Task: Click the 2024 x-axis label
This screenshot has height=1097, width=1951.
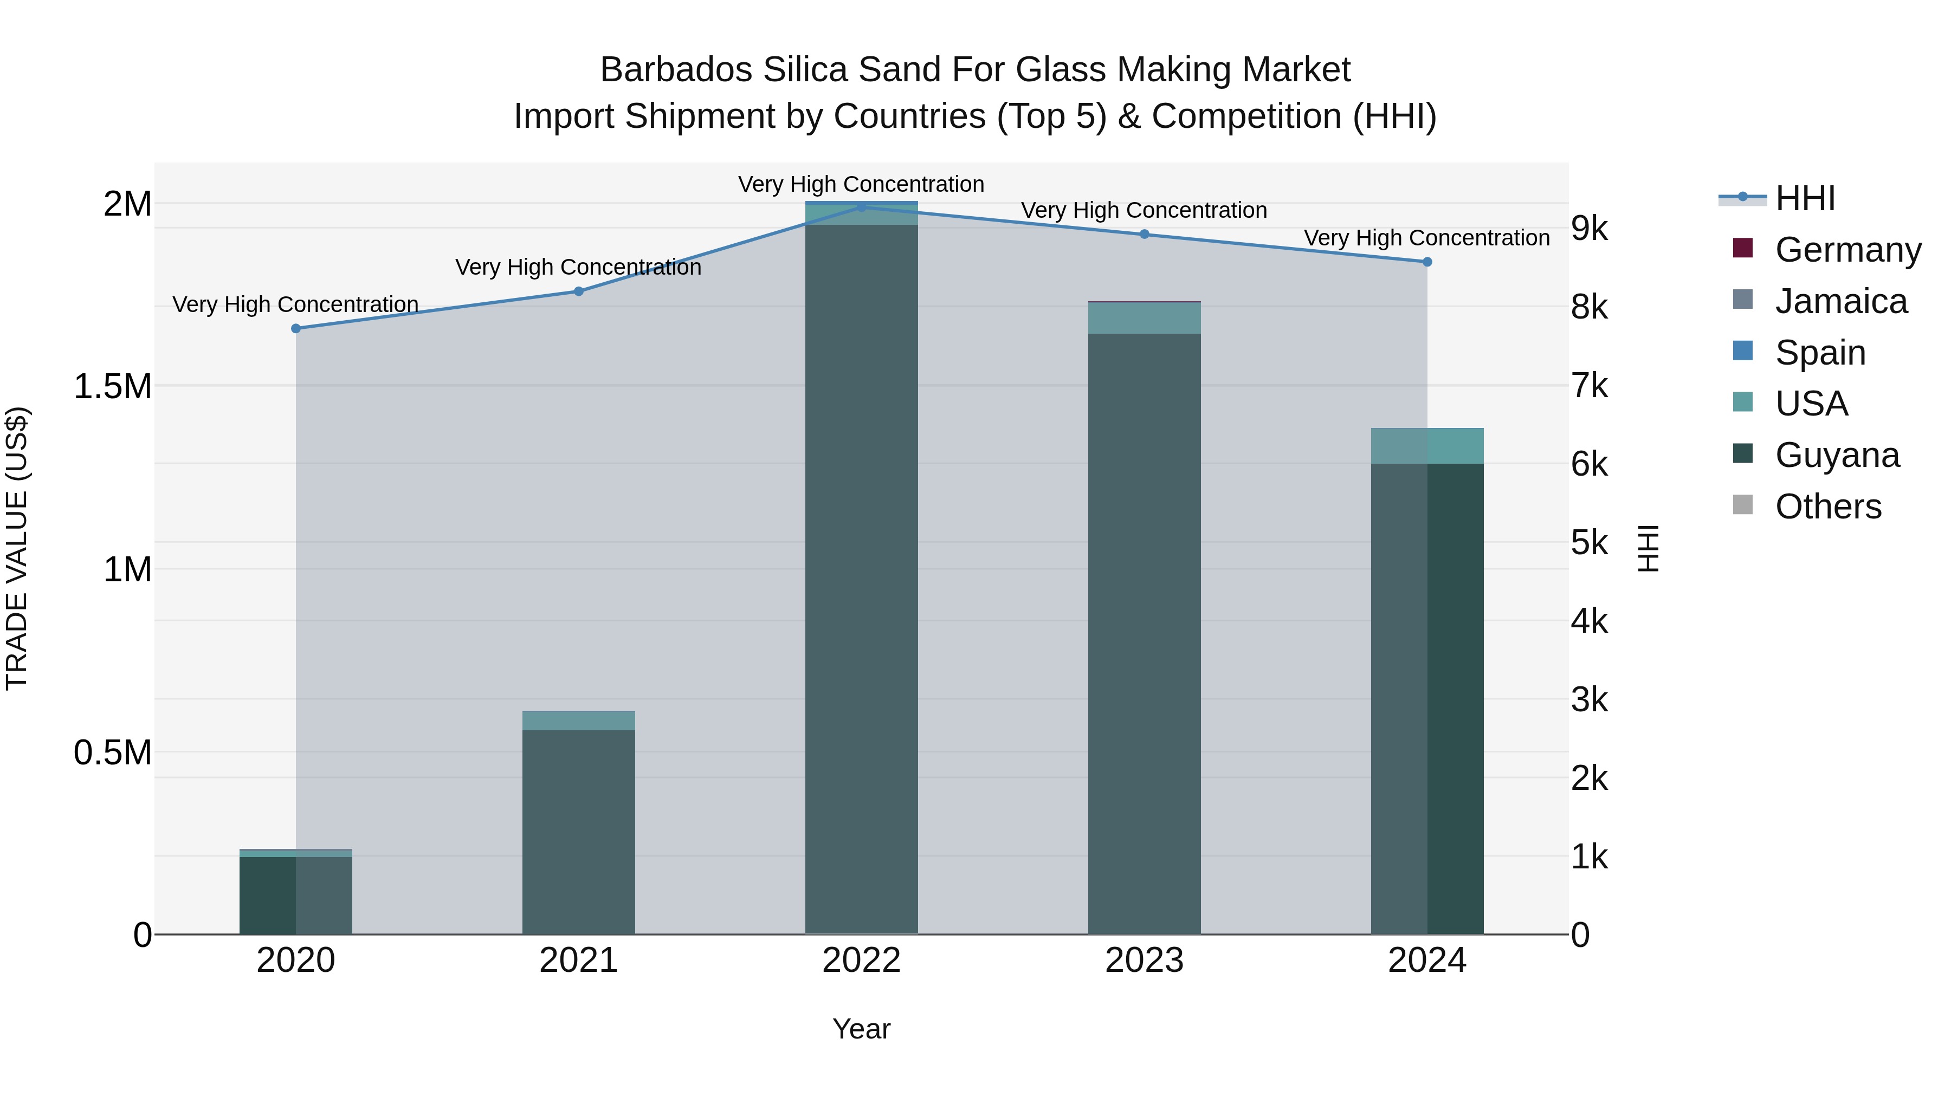Action: tap(1427, 960)
